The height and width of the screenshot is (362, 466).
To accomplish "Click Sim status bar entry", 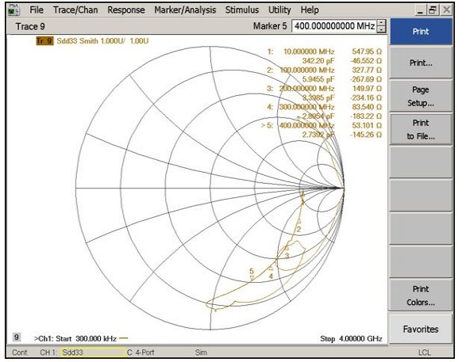I will (x=201, y=352).
